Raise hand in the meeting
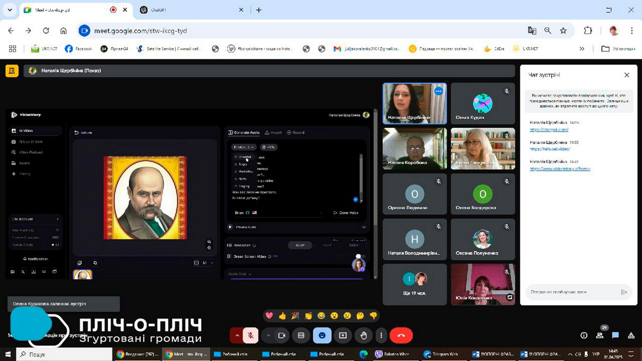 [364, 336]
